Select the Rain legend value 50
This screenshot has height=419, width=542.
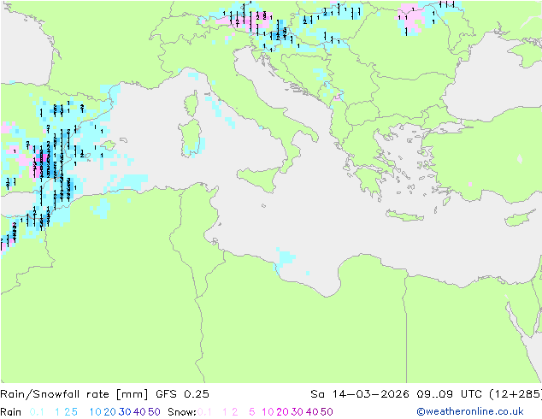(154, 412)
